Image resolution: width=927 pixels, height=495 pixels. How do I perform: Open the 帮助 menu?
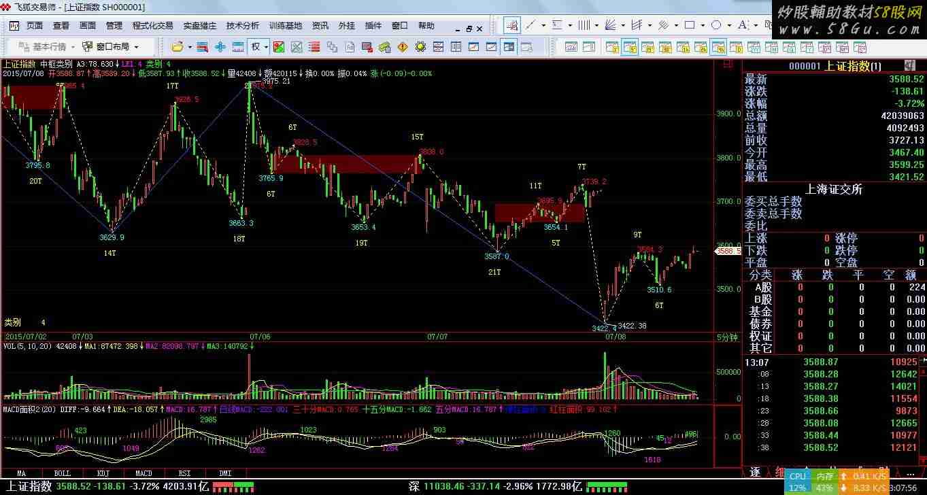(x=426, y=25)
